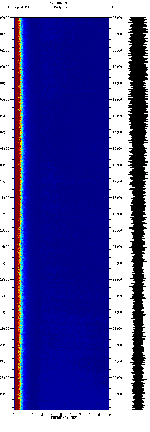150x432 pixels.
Task: Click the "UTC" timezone label
Action: click(x=112, y=7)
